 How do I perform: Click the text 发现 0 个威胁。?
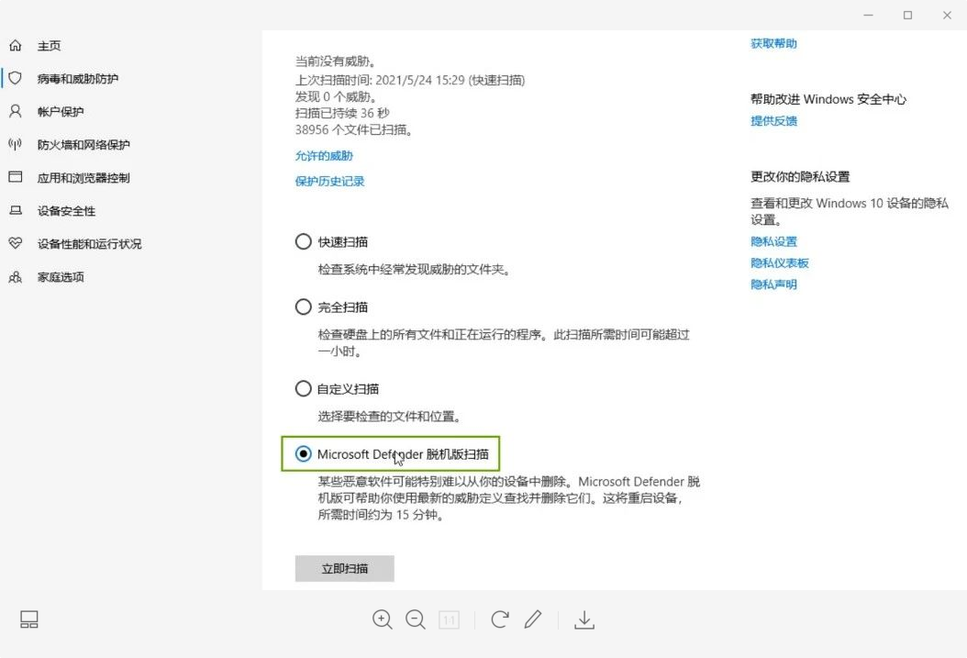point(336,97)
